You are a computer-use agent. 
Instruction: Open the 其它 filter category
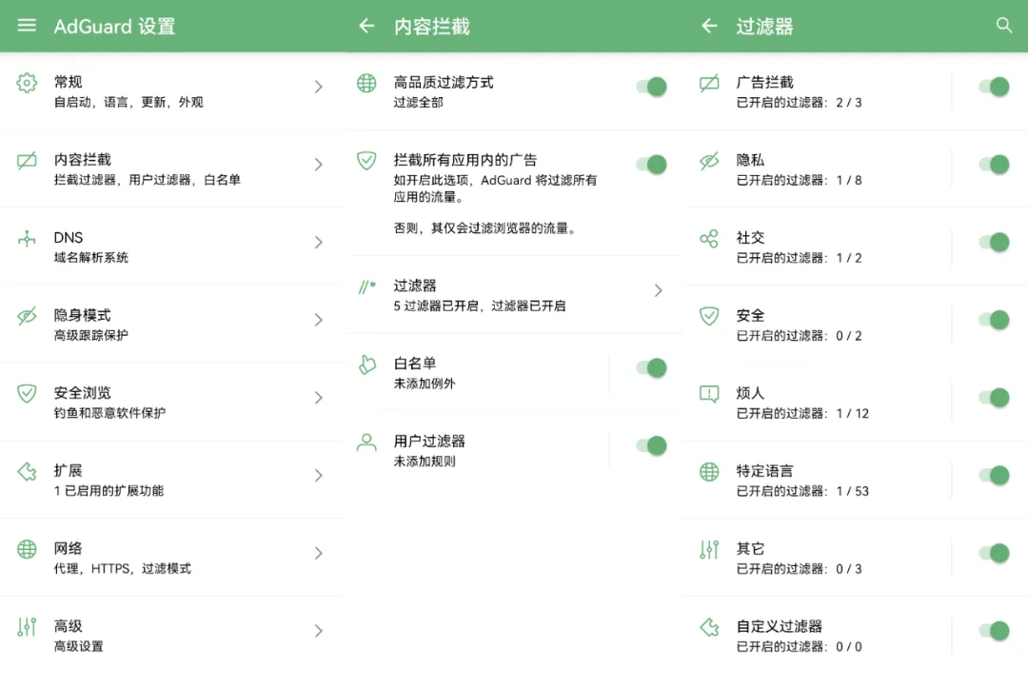[x=819, y=558]
